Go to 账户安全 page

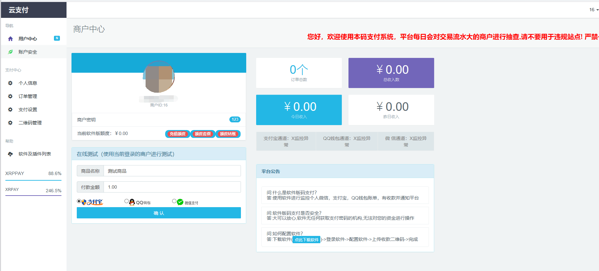(34, 52)
